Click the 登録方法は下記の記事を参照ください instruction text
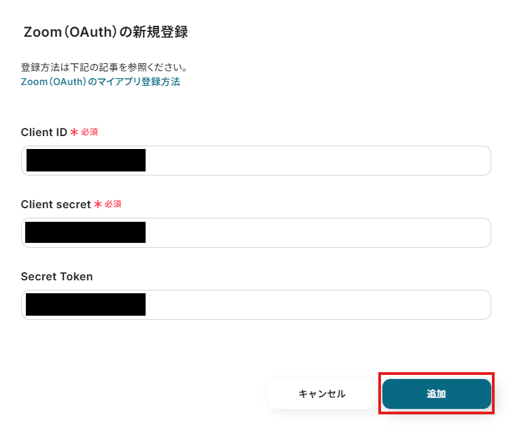 click(x=104, y=67)
